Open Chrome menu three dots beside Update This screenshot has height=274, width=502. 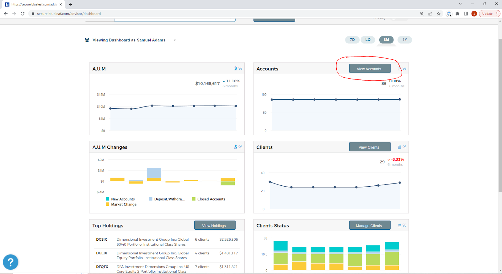click(x=497, y=14)
